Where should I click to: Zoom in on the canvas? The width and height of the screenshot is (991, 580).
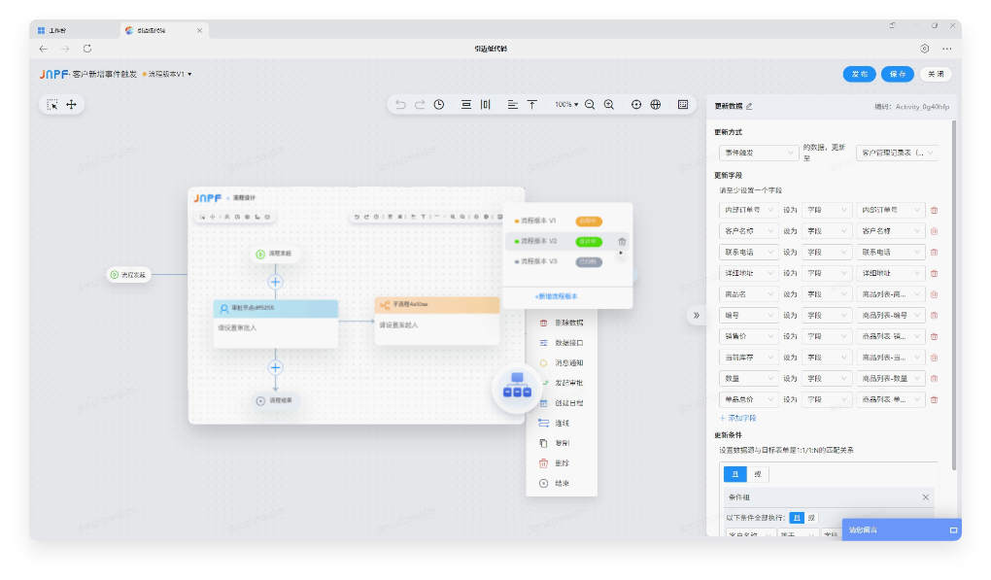[x=609, y=104]
